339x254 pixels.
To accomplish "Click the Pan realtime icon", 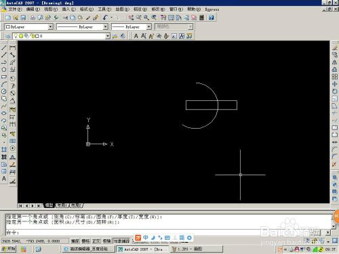I will 131,18.
